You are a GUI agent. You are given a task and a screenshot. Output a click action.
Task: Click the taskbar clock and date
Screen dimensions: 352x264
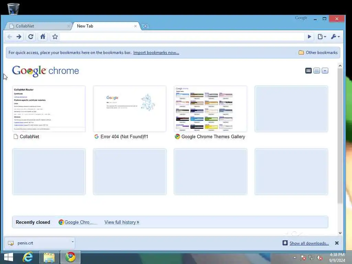(x=337, y=258)
